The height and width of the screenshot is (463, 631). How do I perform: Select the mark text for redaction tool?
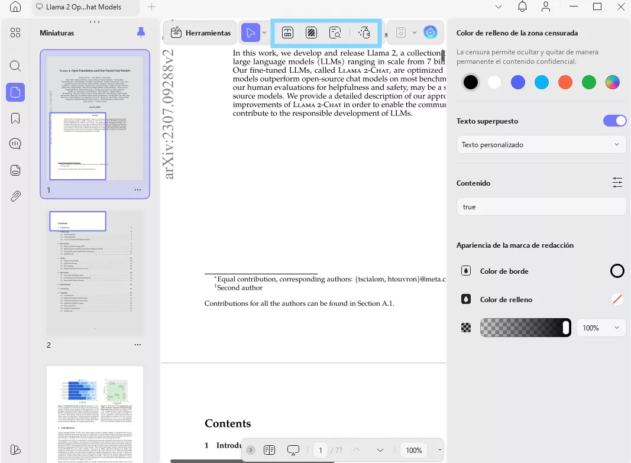pos(287,33)
